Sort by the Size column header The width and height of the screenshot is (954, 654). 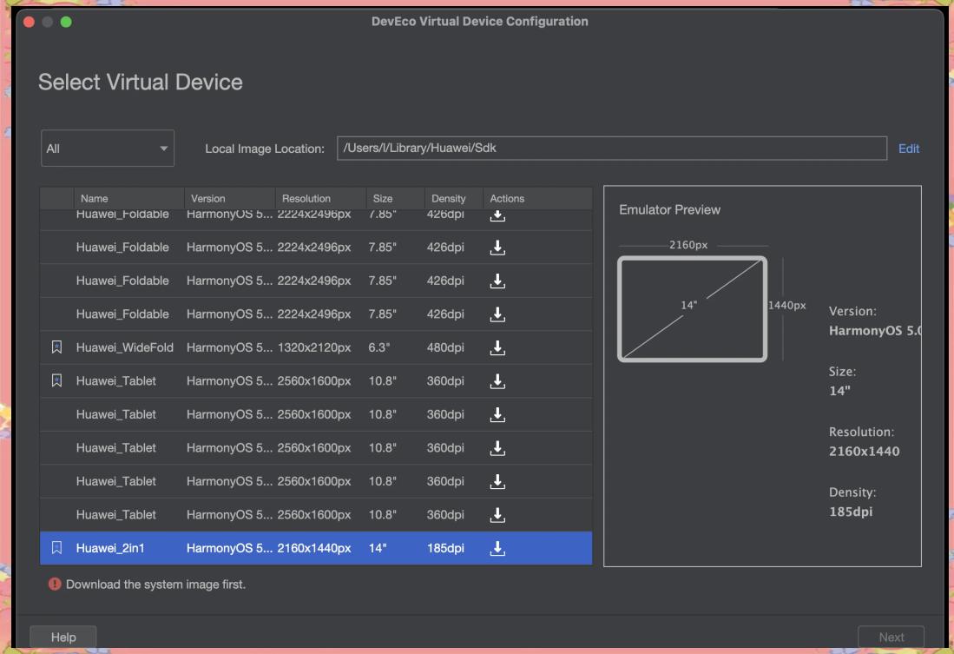[x=395, y=199]
